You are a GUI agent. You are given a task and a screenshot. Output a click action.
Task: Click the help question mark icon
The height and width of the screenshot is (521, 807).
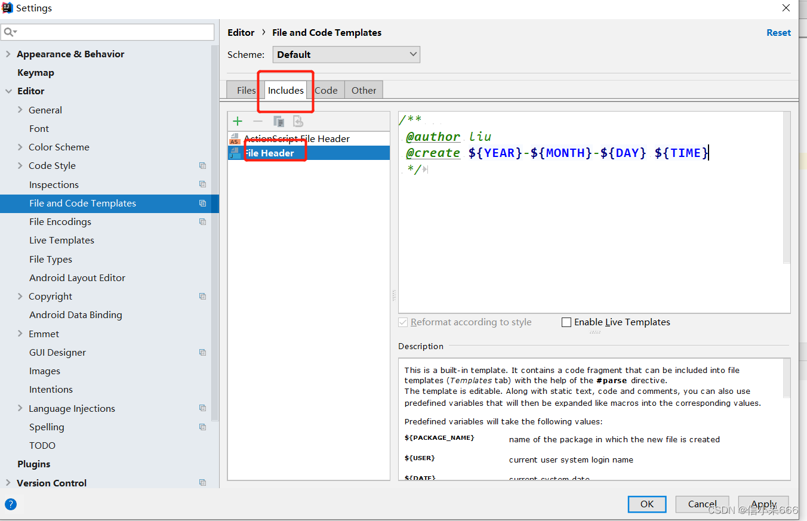tap(11, 504)
